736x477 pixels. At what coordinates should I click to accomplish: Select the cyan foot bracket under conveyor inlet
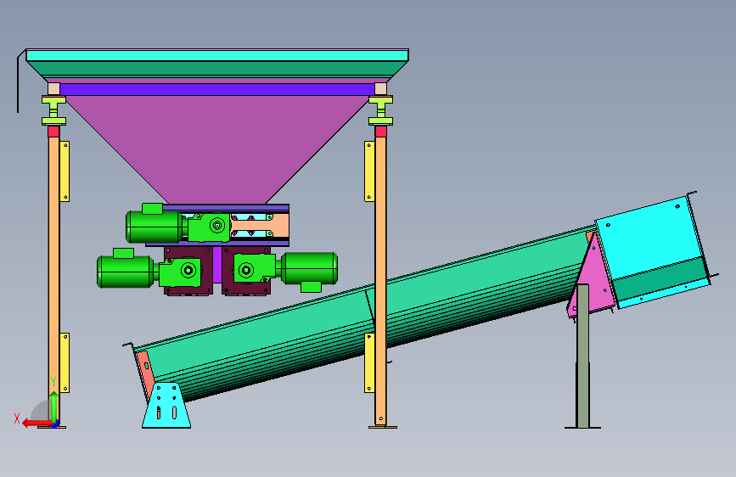pos(166,405)
